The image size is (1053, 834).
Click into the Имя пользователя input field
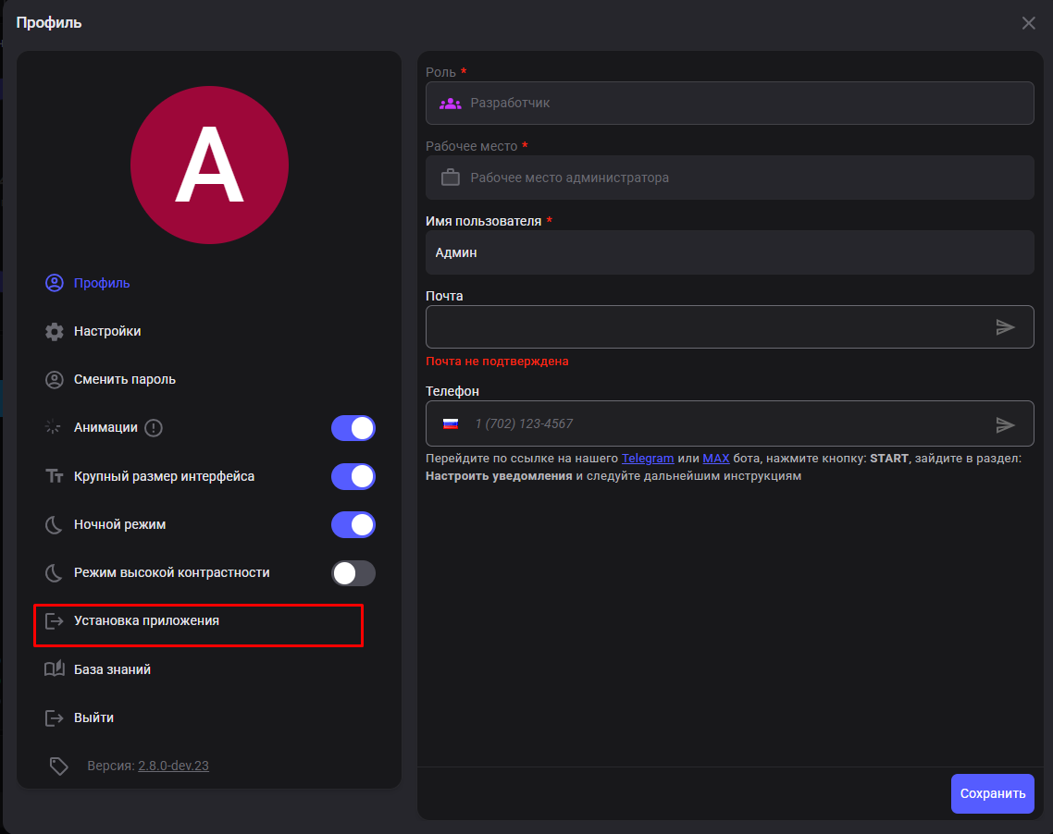[x=729, y=252]
